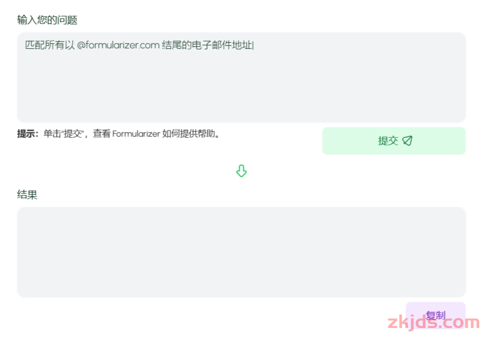Image resolution: width=489 pixels, height=338 pixels.
Task: Place cursor after 电子邮件地址 in the question
Action: (253, 45)
